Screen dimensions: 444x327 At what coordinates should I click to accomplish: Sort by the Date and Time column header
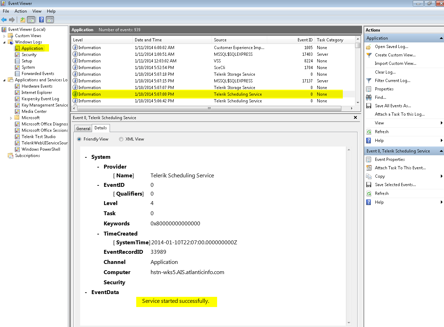(x=172, y=40)
